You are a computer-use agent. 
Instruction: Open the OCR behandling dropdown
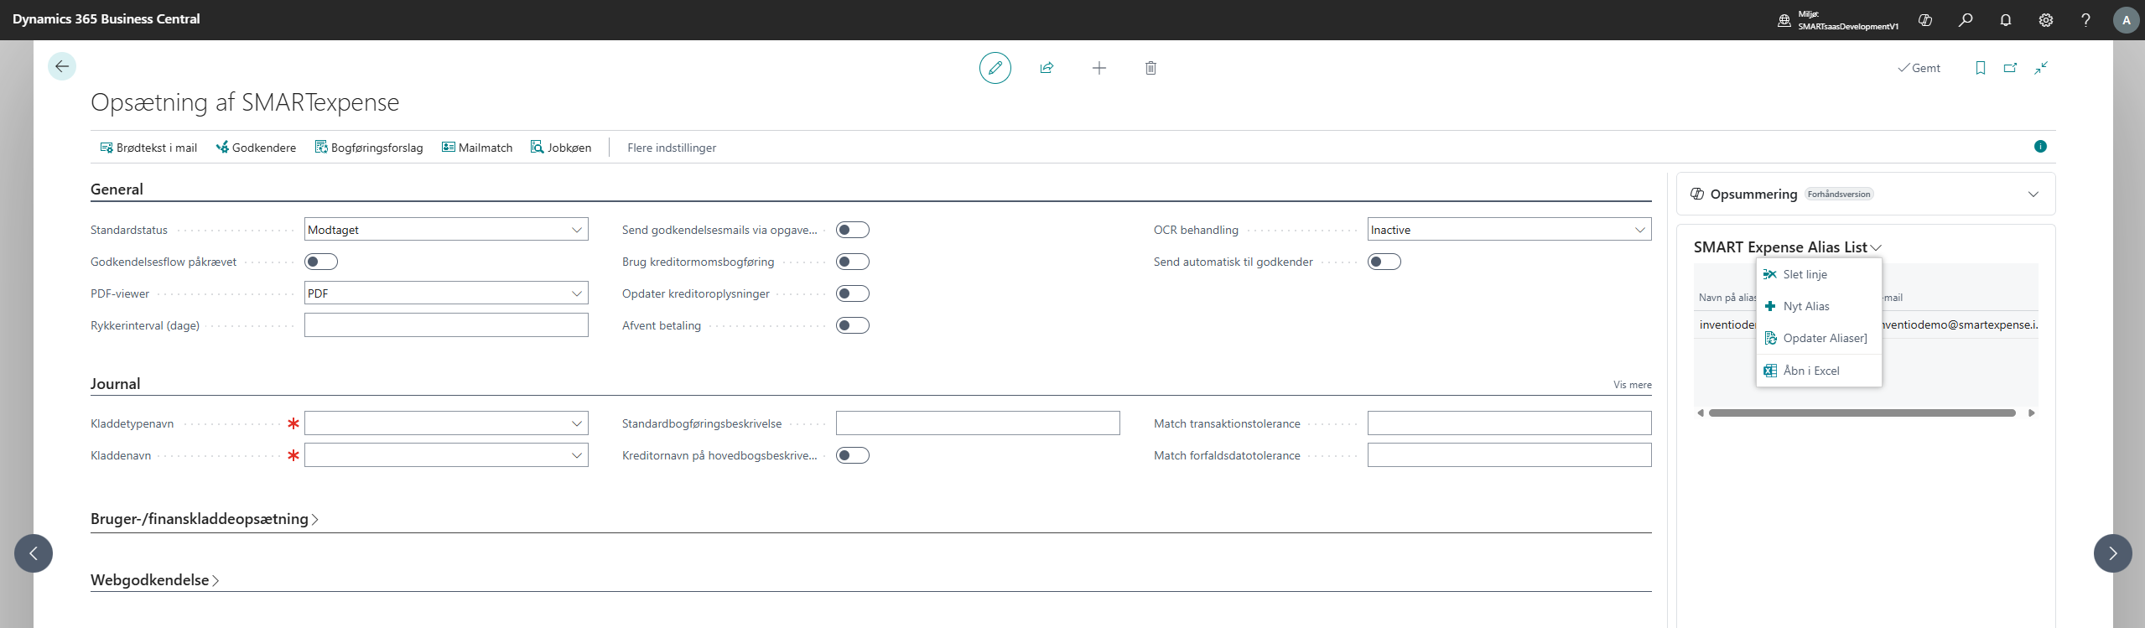[x=1509, y=230]
